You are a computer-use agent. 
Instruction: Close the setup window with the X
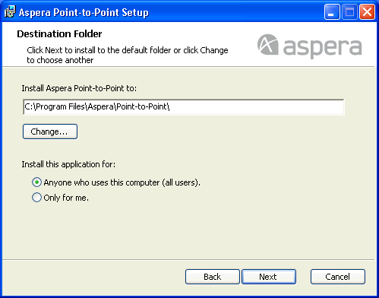pyautogui.click(x=367, y=12)
